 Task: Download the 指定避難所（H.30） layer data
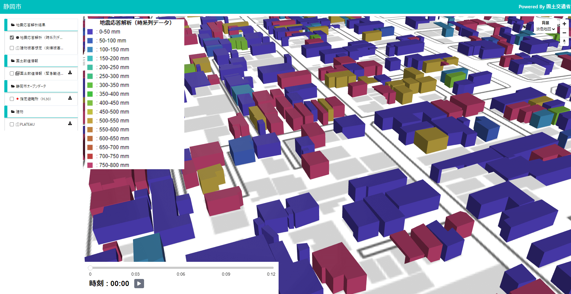(x=70, y=98)
